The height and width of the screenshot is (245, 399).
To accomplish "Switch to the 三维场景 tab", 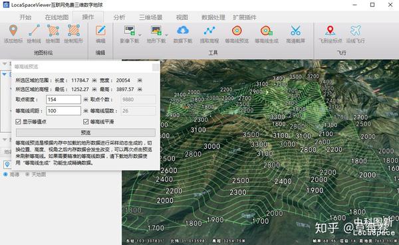I will tap(151, 17).
